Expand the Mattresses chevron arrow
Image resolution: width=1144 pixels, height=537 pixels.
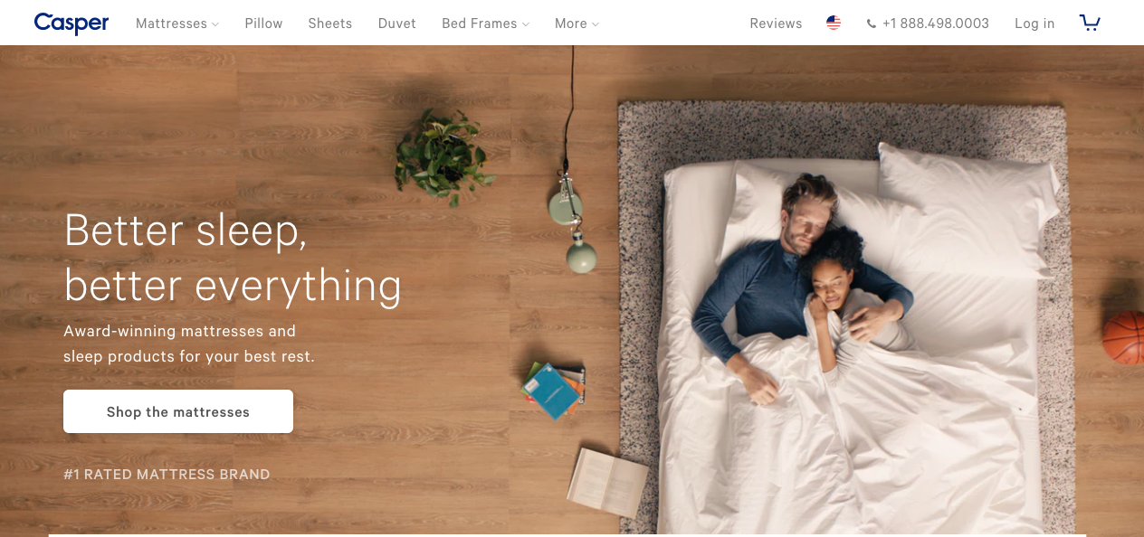click(x=215, y=24)
